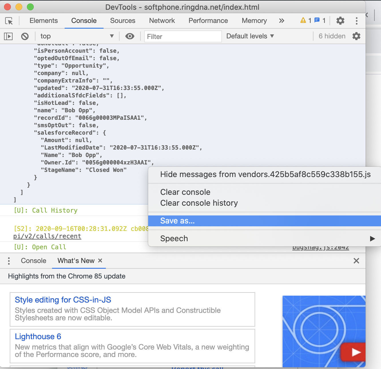This screenshot has width=381, height=369.
Task: Click the clear console ban icon
Action: point(25,36)
